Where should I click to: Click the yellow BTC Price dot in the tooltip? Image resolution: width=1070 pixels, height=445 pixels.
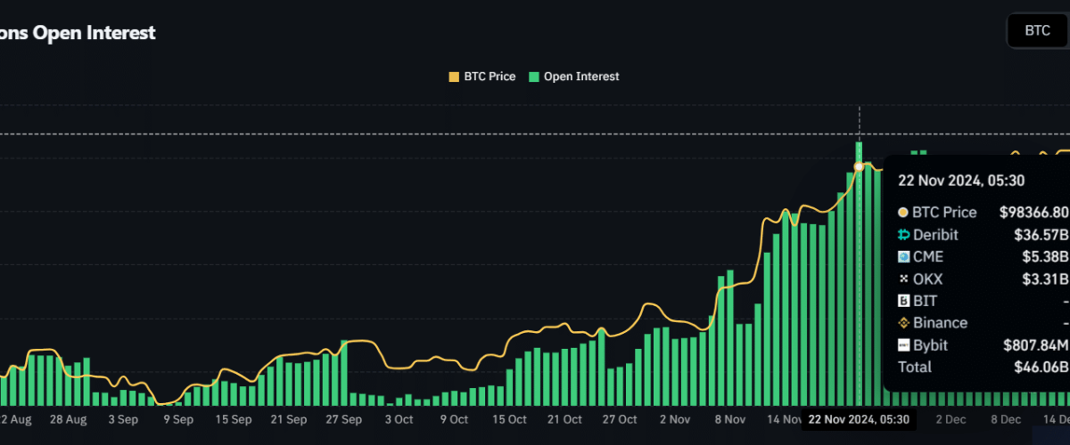[x=903, y=213]
